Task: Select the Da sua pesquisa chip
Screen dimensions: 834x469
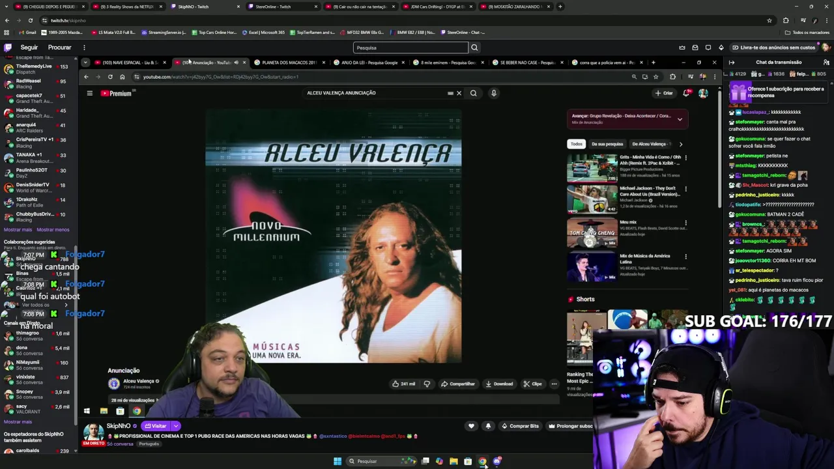Action: click(x=607, y=144)
